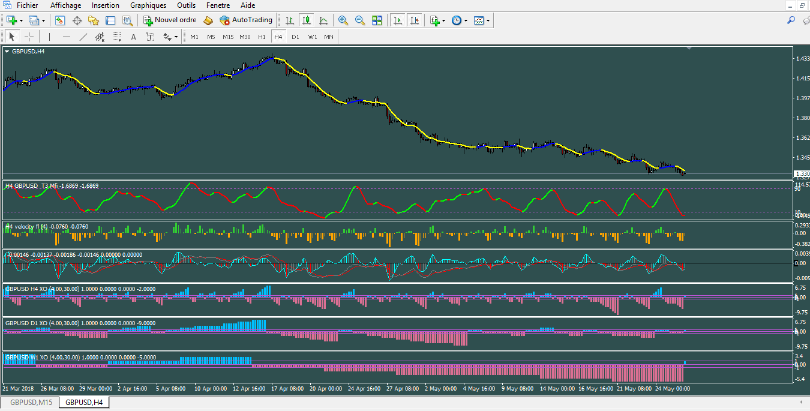The width and height of the screenshot is (810, 411).
Task: Switch to the GBPUSD,M15 chart tab
Action: [x=31, y=402]
